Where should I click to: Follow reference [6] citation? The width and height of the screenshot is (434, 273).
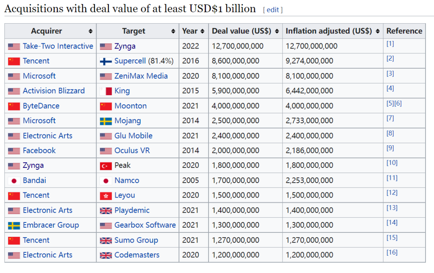click(x=398, y=104)
